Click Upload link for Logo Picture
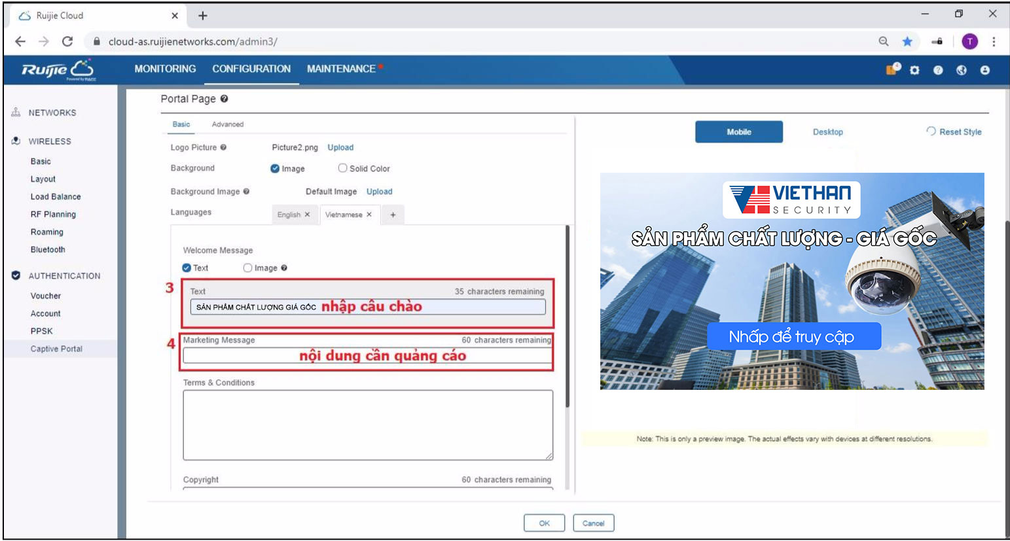1010x541 pixels. [x=340, y=148]
